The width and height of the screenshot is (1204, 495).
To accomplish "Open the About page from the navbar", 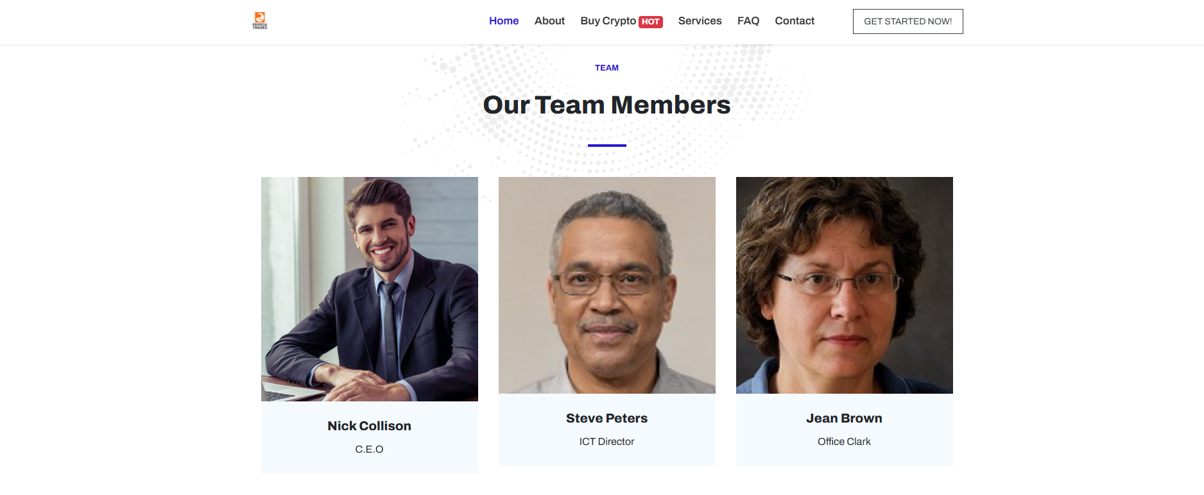I will (x=549, y=21).
